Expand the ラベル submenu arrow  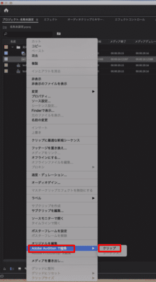point(93,198)
